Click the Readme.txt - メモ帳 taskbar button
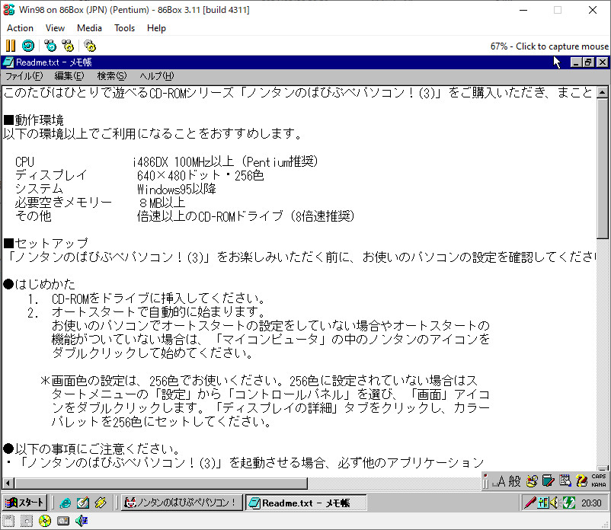The width and height of the screenshot is (611, 530). 305,503
